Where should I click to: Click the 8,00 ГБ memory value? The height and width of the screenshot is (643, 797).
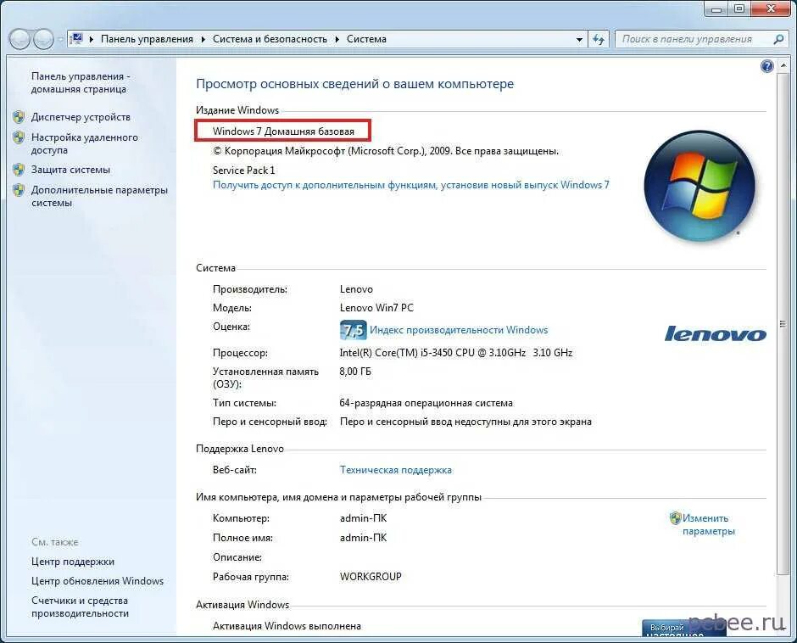355,372
